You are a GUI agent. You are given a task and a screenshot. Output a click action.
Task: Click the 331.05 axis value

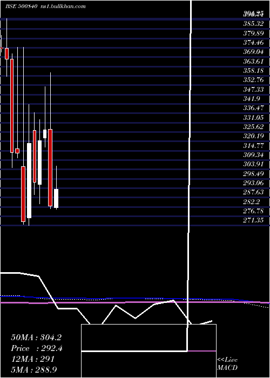253,117
